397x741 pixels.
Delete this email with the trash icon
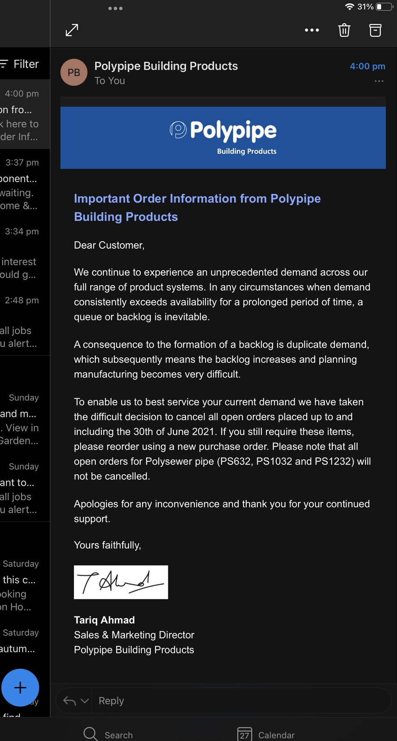click(x=344, y=30)
